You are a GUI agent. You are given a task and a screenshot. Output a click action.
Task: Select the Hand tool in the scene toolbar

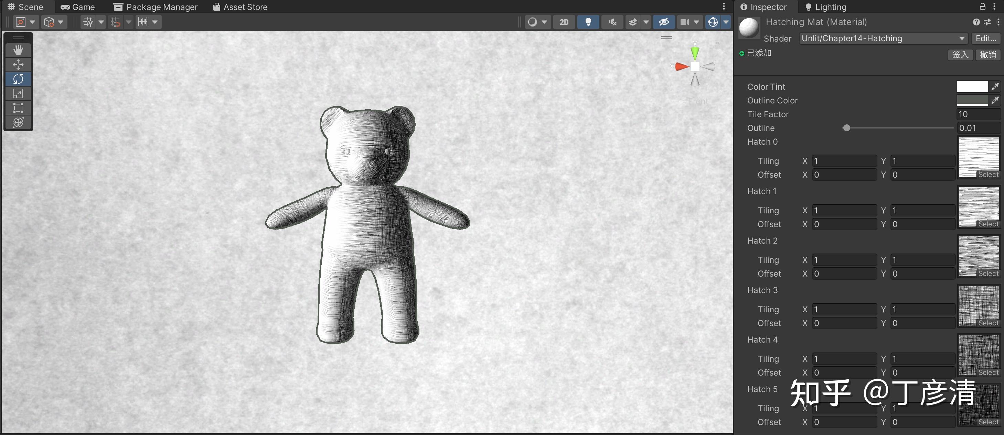[x=18, y=50]
